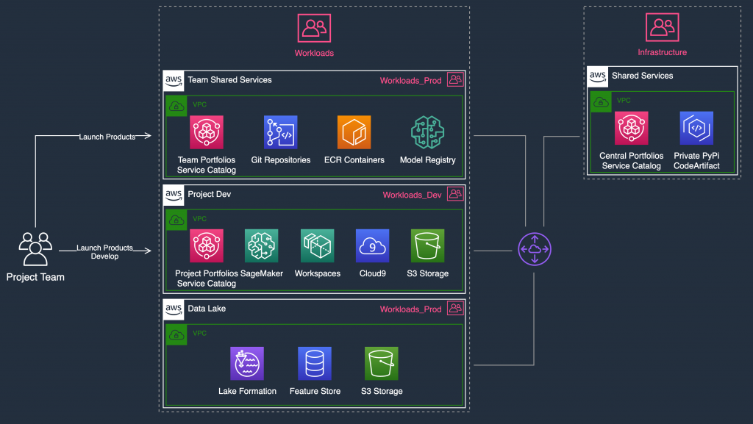
Task: Select the Transit Gateway network icon
Action: [x=534, y=249]
